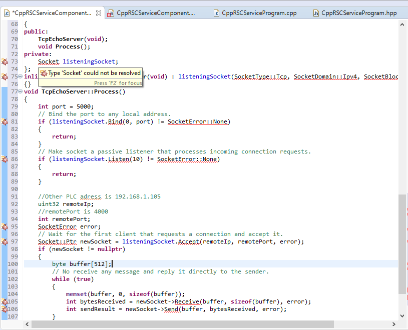Click the vertical scrollbar down arrow

click(402, 316)
